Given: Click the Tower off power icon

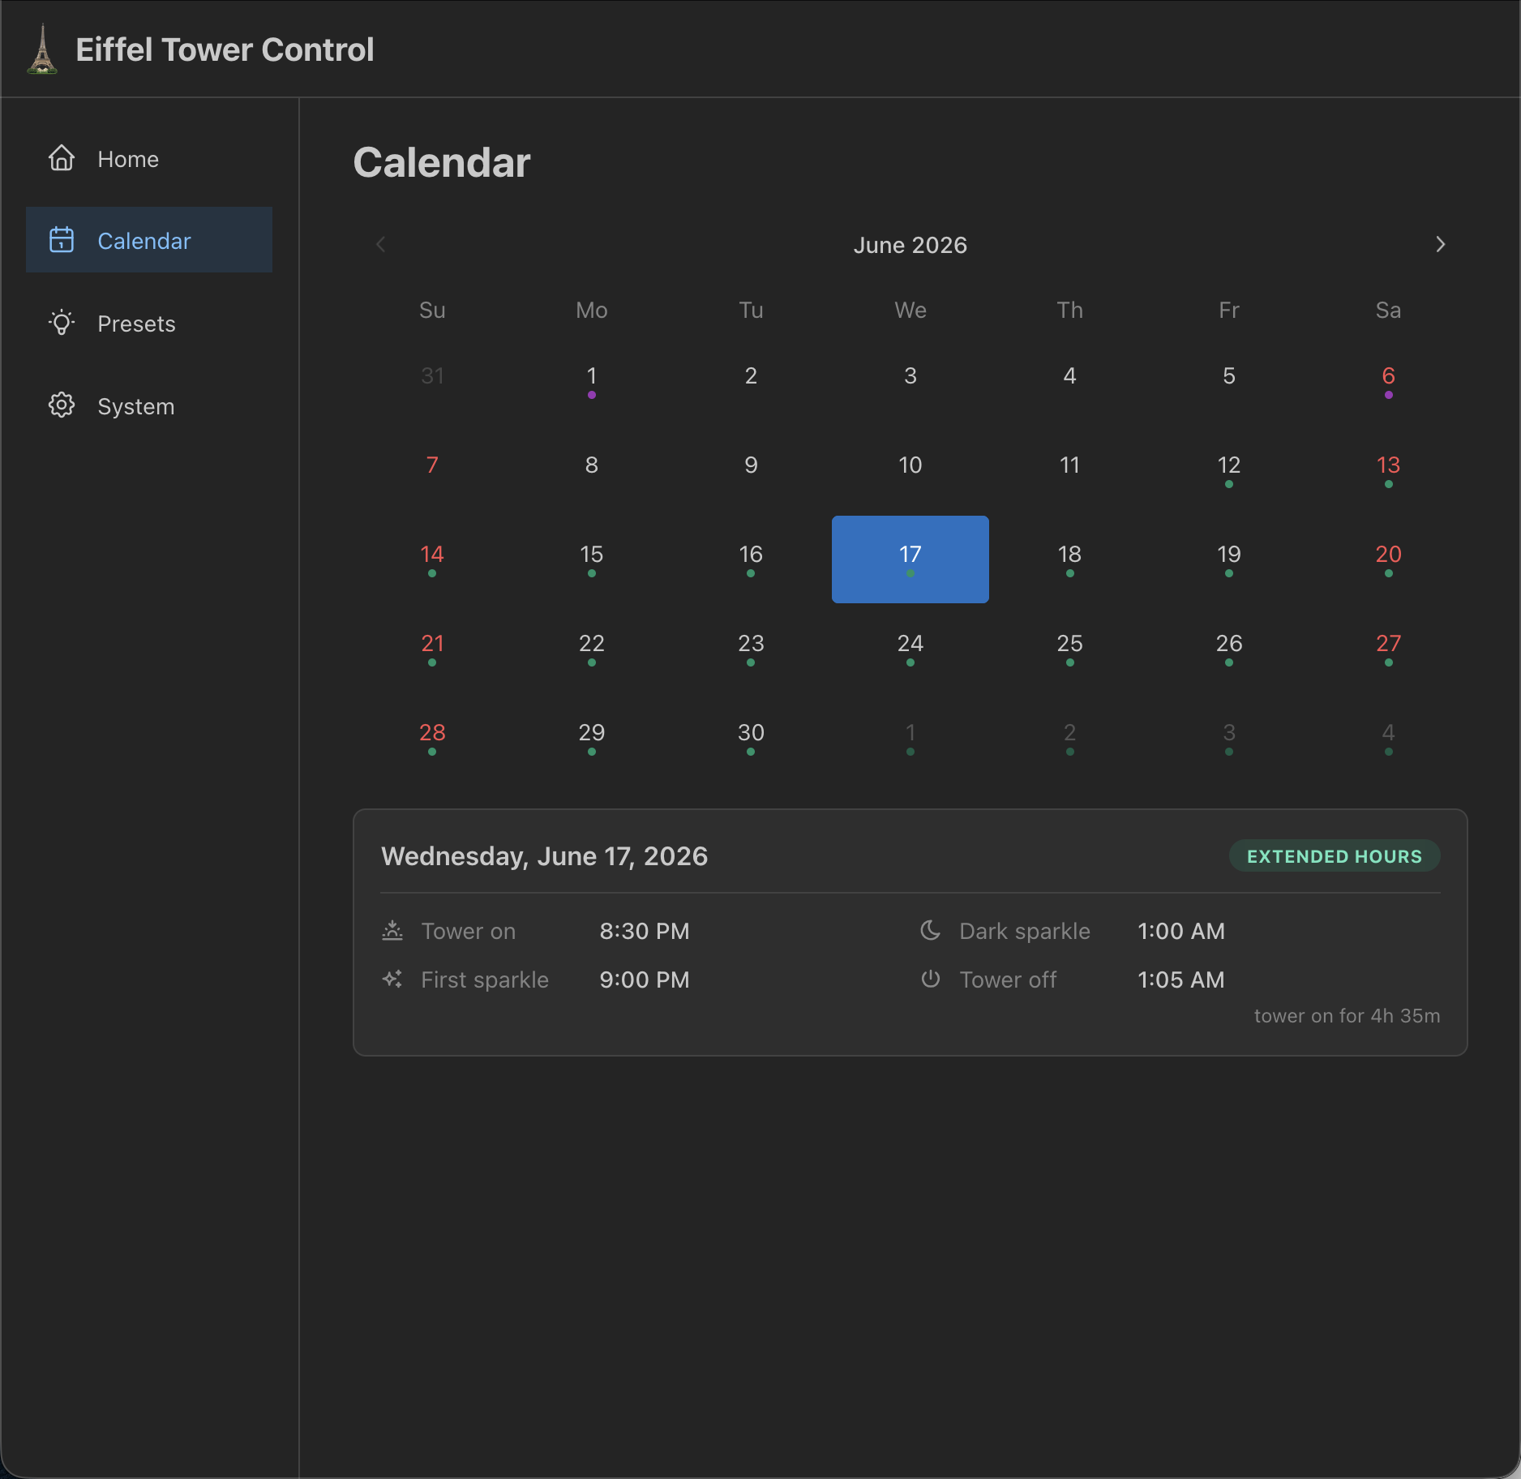Looking at the screenshot, I should pyautogui.click(x=931, y=980).
